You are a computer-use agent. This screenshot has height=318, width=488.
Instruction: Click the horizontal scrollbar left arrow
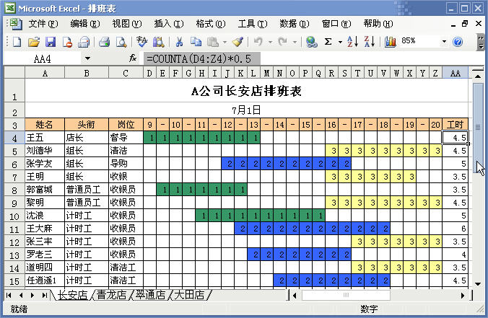click(x=295, y=296)
